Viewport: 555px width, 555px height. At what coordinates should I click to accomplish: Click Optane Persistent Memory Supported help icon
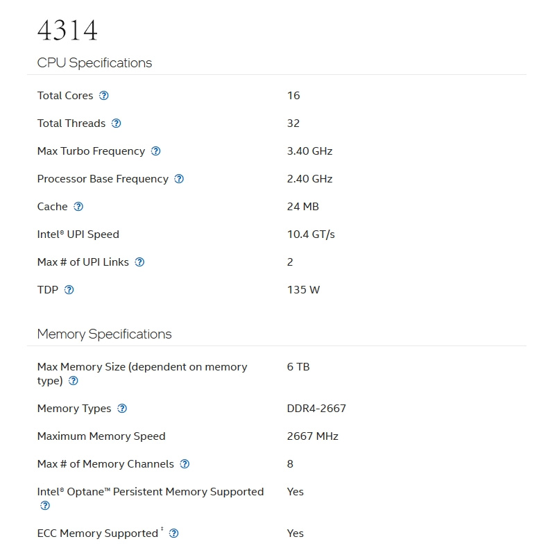(x=45, y=506)
